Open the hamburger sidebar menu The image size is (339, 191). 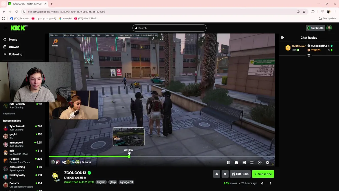tap(6, 28)
